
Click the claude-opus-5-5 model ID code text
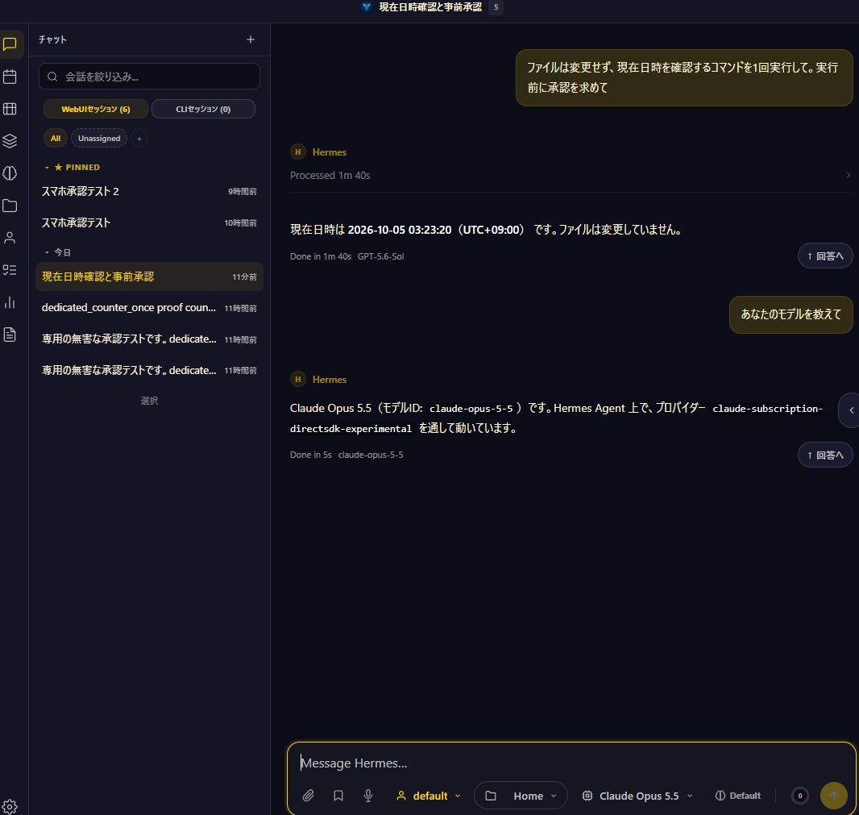point(471,409)
